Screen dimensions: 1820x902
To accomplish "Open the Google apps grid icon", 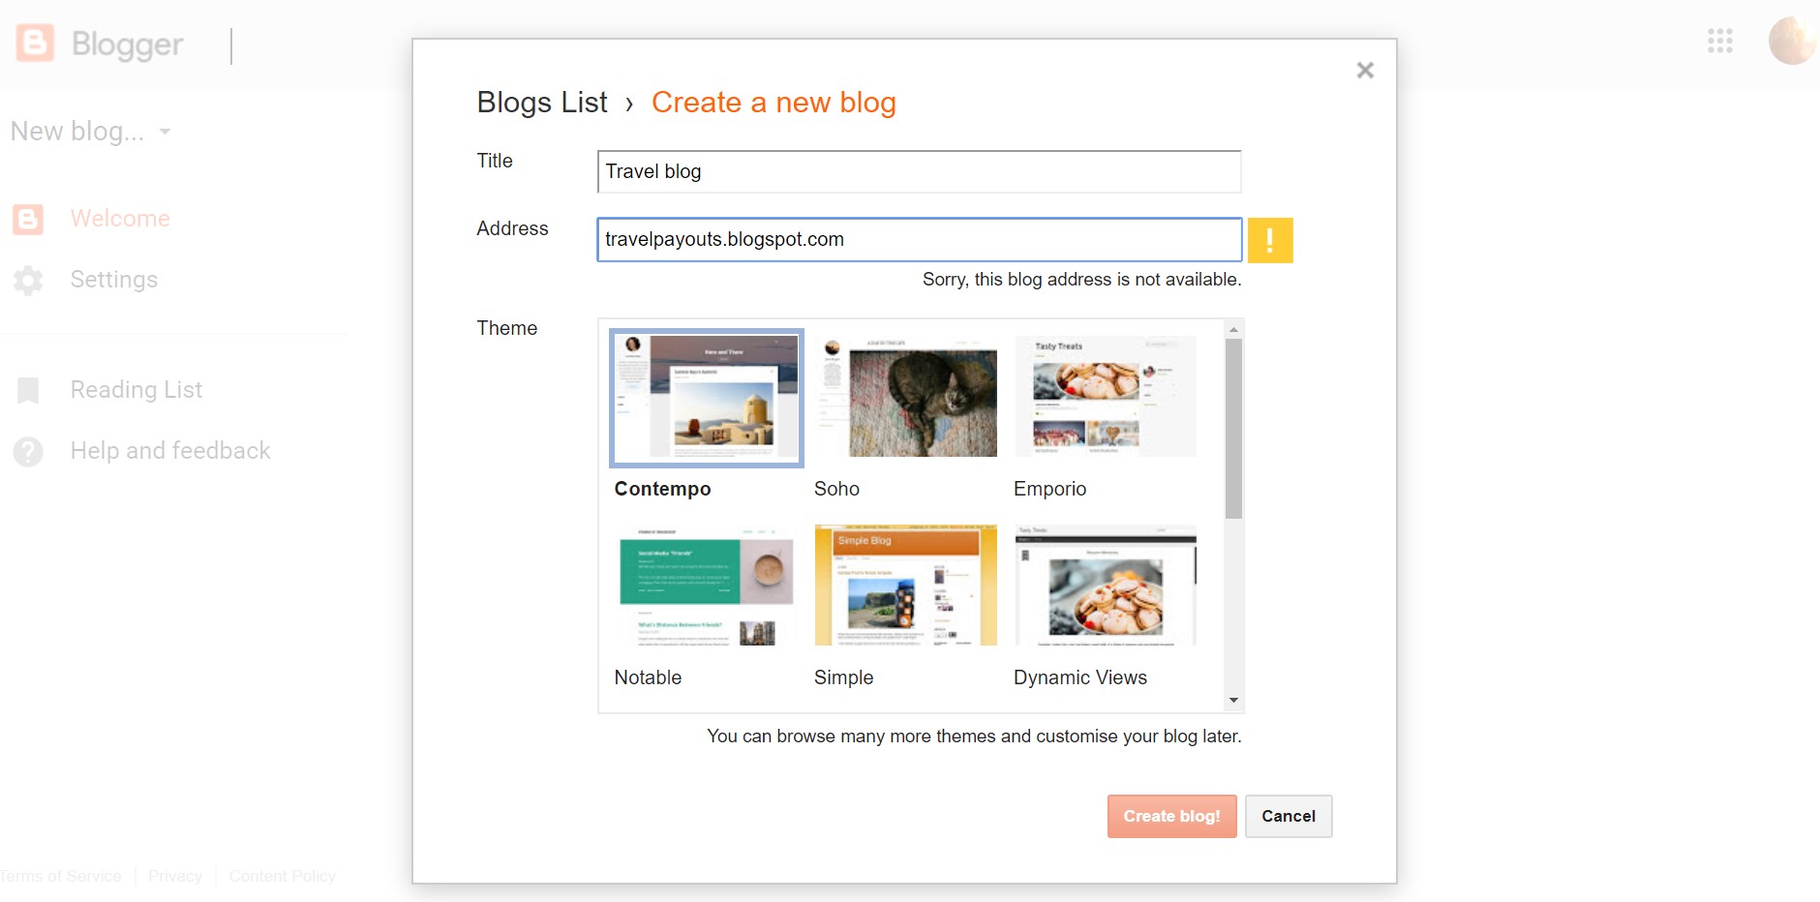I will [1719, 41].
